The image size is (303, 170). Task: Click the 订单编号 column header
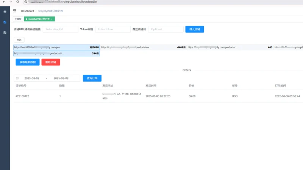pos(21,86)
